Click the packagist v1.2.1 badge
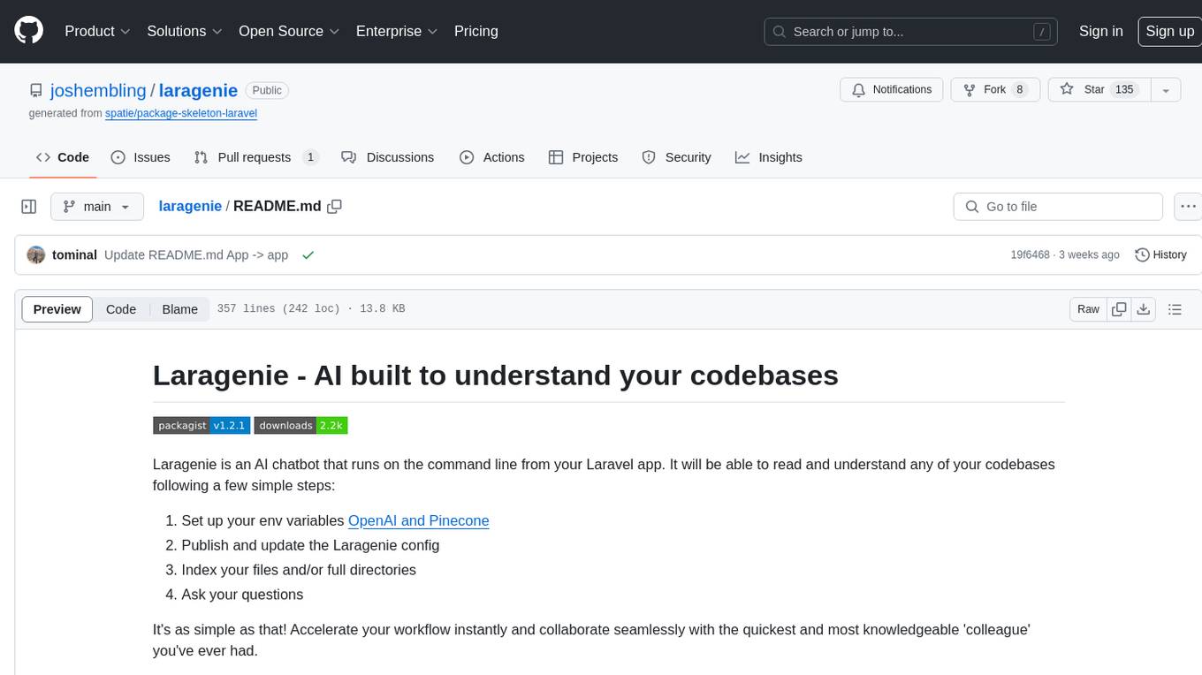 (x=202, y=425)
